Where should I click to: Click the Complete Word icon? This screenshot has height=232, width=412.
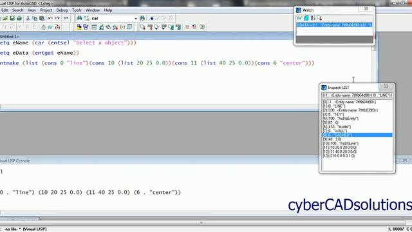[66, 18]
